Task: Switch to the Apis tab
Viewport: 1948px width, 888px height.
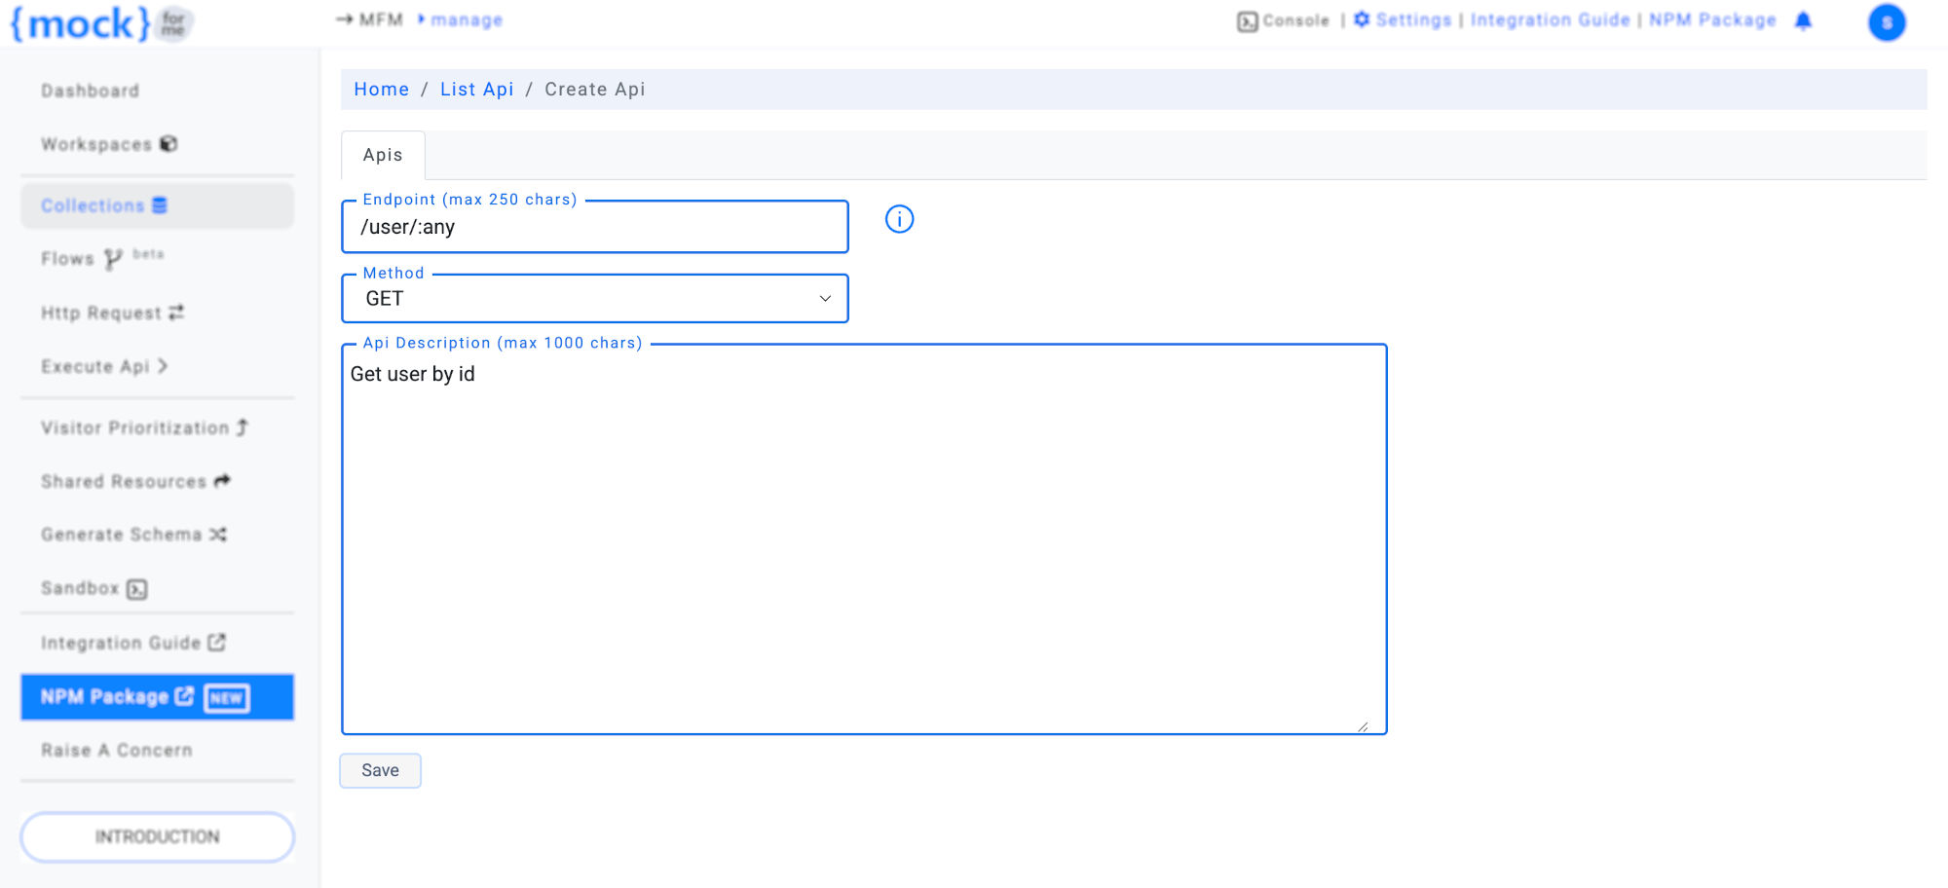Action: click(x=383, y=155)
